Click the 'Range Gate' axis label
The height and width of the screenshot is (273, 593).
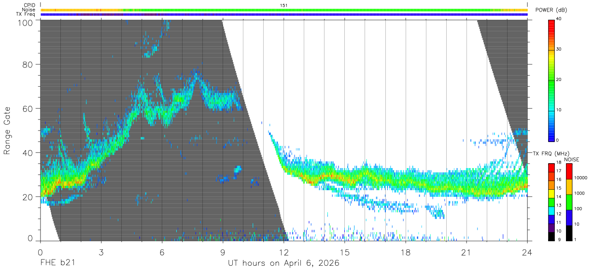[7, 130]
